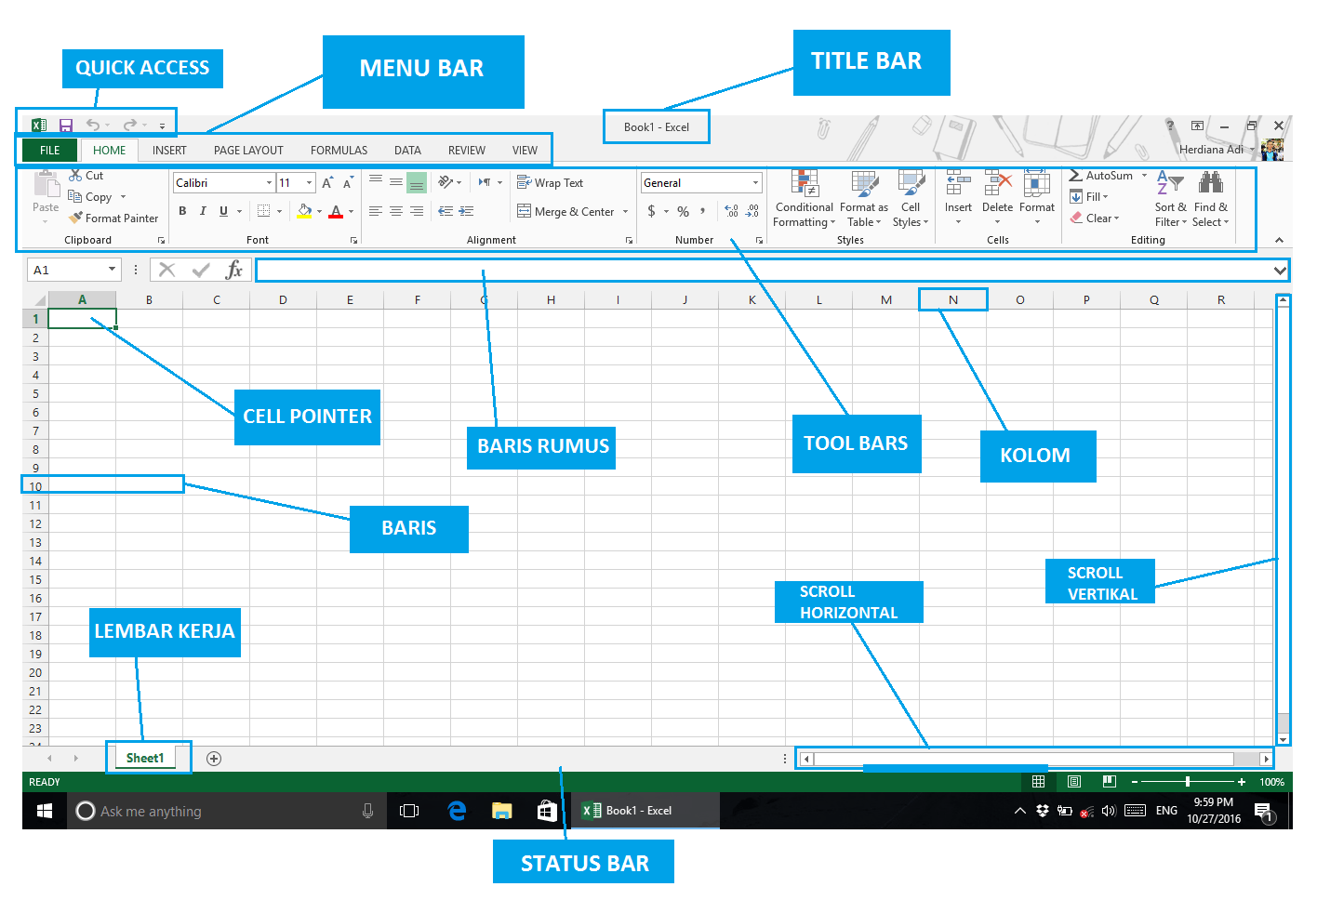Toggle middle vertical alignment

point(396,181)
